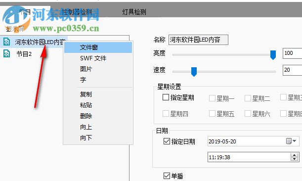Viewport: 302px width, 181px height.
Task: Switch to the 节目 tab
Action: 25,12
